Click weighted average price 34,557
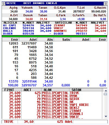The image size is (109, 125). pos(48,85)
